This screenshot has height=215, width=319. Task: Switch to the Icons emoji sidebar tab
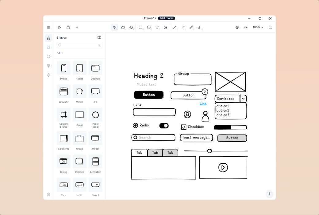point(48,57)
